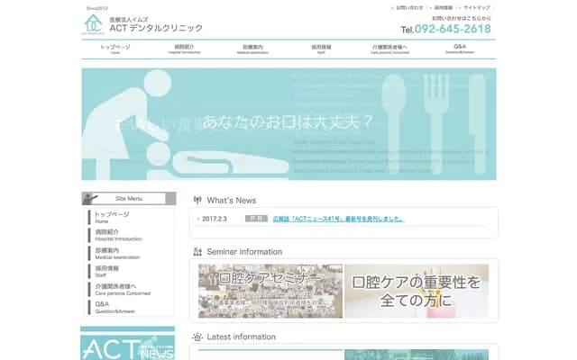Click the What's News megaphone icon
The height and width of the screenshot is (360, 577).
click(x=197, y=200)
